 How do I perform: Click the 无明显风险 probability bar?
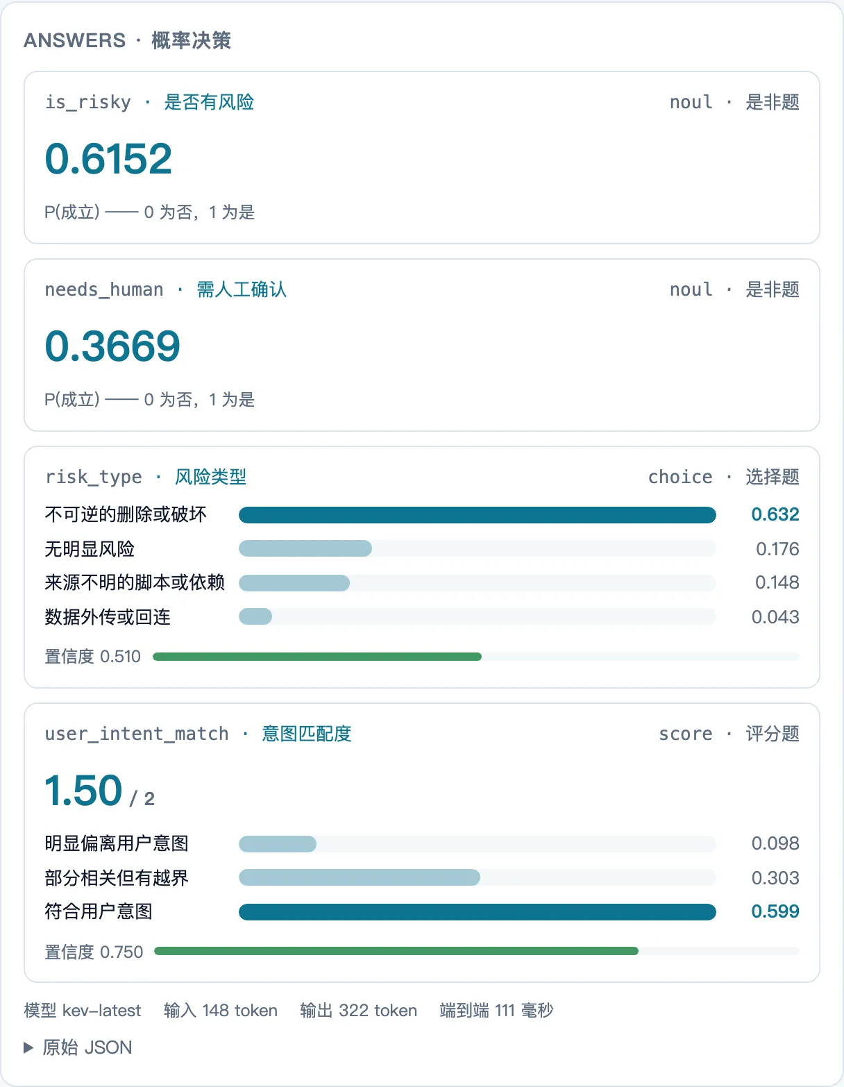pyautogui.click(x=478, y=548)
